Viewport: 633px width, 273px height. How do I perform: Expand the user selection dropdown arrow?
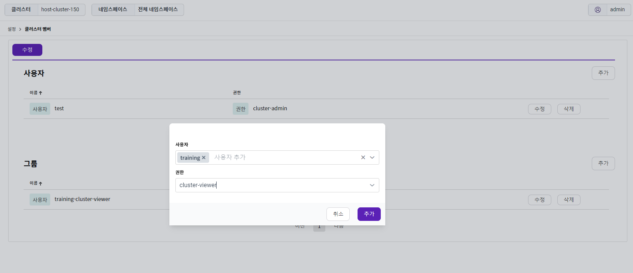coord(372,157)
